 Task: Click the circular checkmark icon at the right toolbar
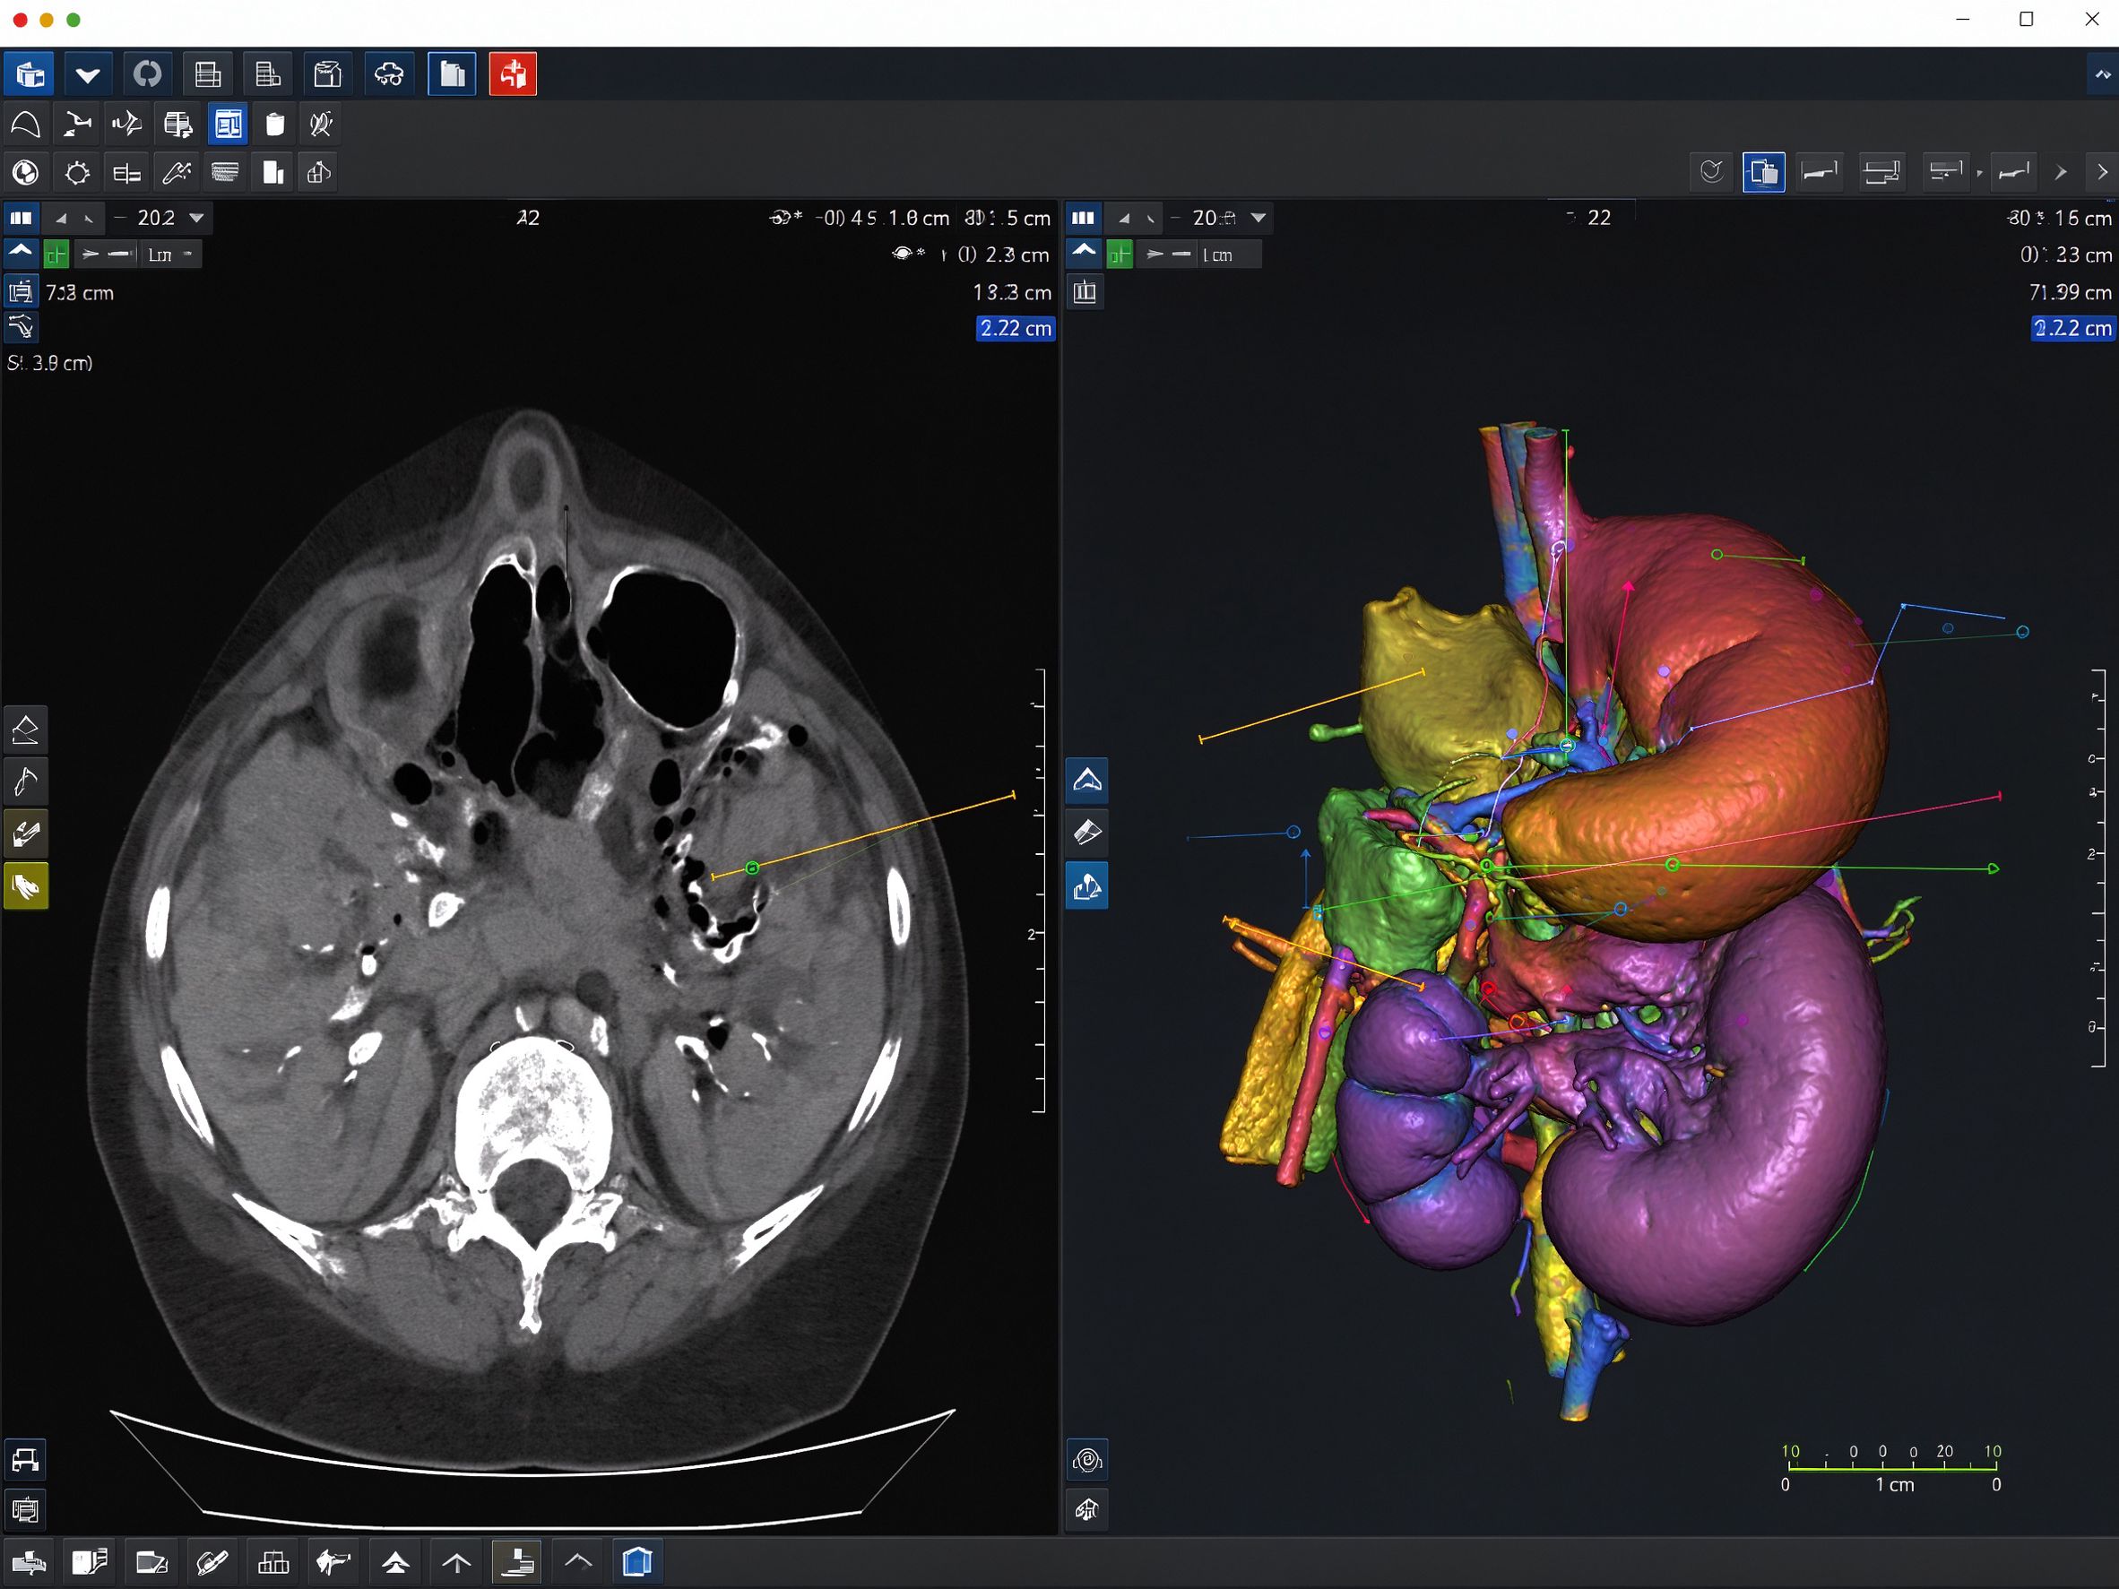pos(1712,172)
